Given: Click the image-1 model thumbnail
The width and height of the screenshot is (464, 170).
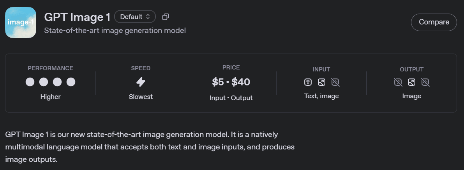Looking at the screenshot, I should click(x=21, y=23).
